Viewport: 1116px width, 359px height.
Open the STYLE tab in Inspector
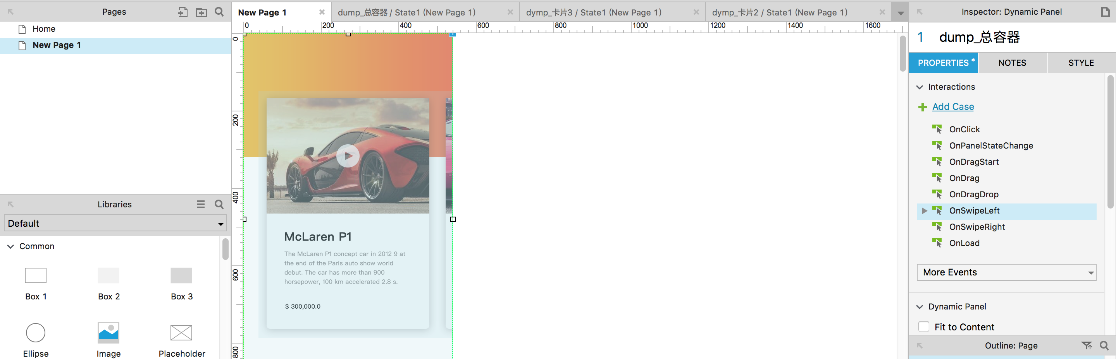point(1081,63)
